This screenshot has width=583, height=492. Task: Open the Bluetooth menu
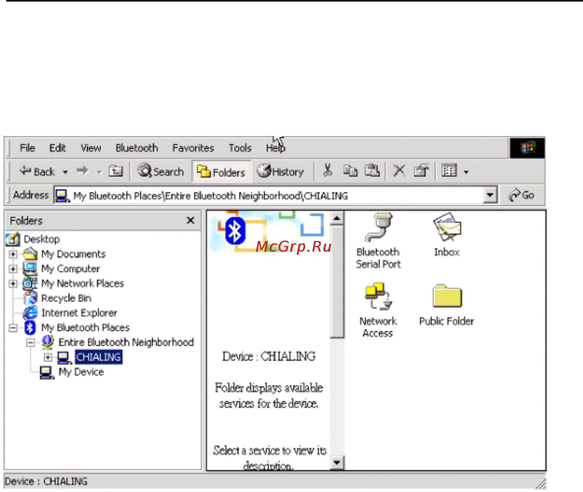[137, 148]
